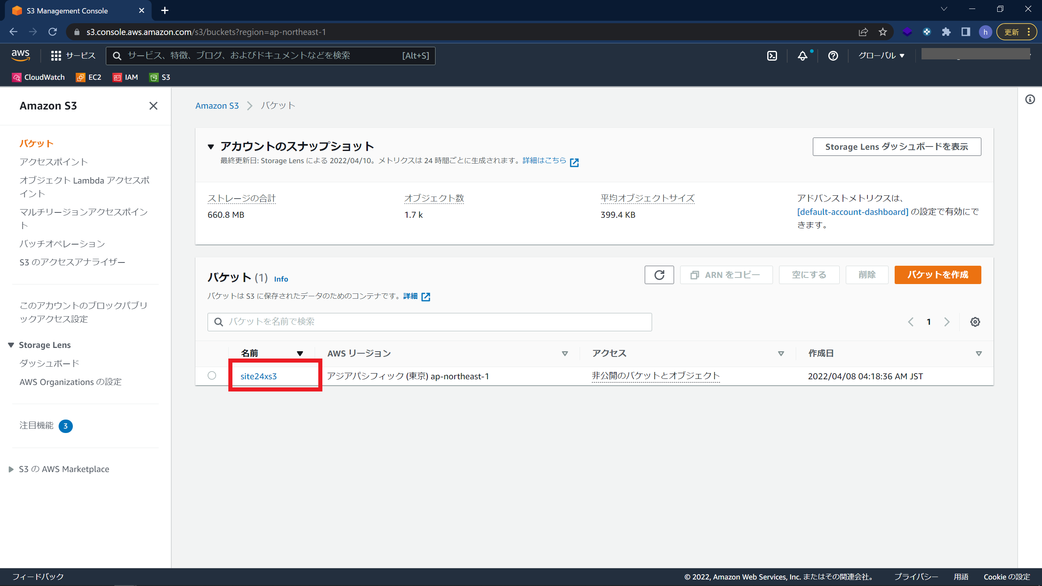Open the site24xs3 bucket link
The width and height of the screenshot is (1042, 586).
pos(258,376)
